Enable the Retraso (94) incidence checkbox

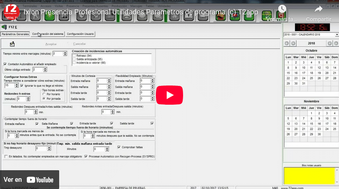click(x=74, y=56)
